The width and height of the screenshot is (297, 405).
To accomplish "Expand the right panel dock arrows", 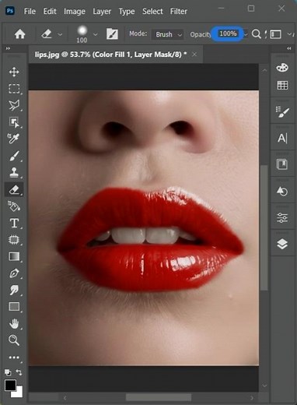I will point(289,48).
